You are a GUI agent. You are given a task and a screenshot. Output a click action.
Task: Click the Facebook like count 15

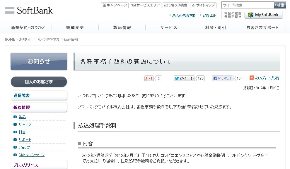coord(238,78)
